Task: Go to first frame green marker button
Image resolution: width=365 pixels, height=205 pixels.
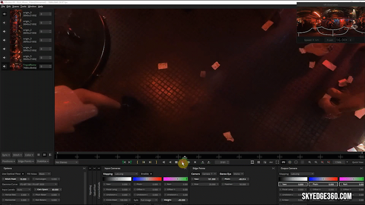Action: pyautogui.click(x=124, y=162)
